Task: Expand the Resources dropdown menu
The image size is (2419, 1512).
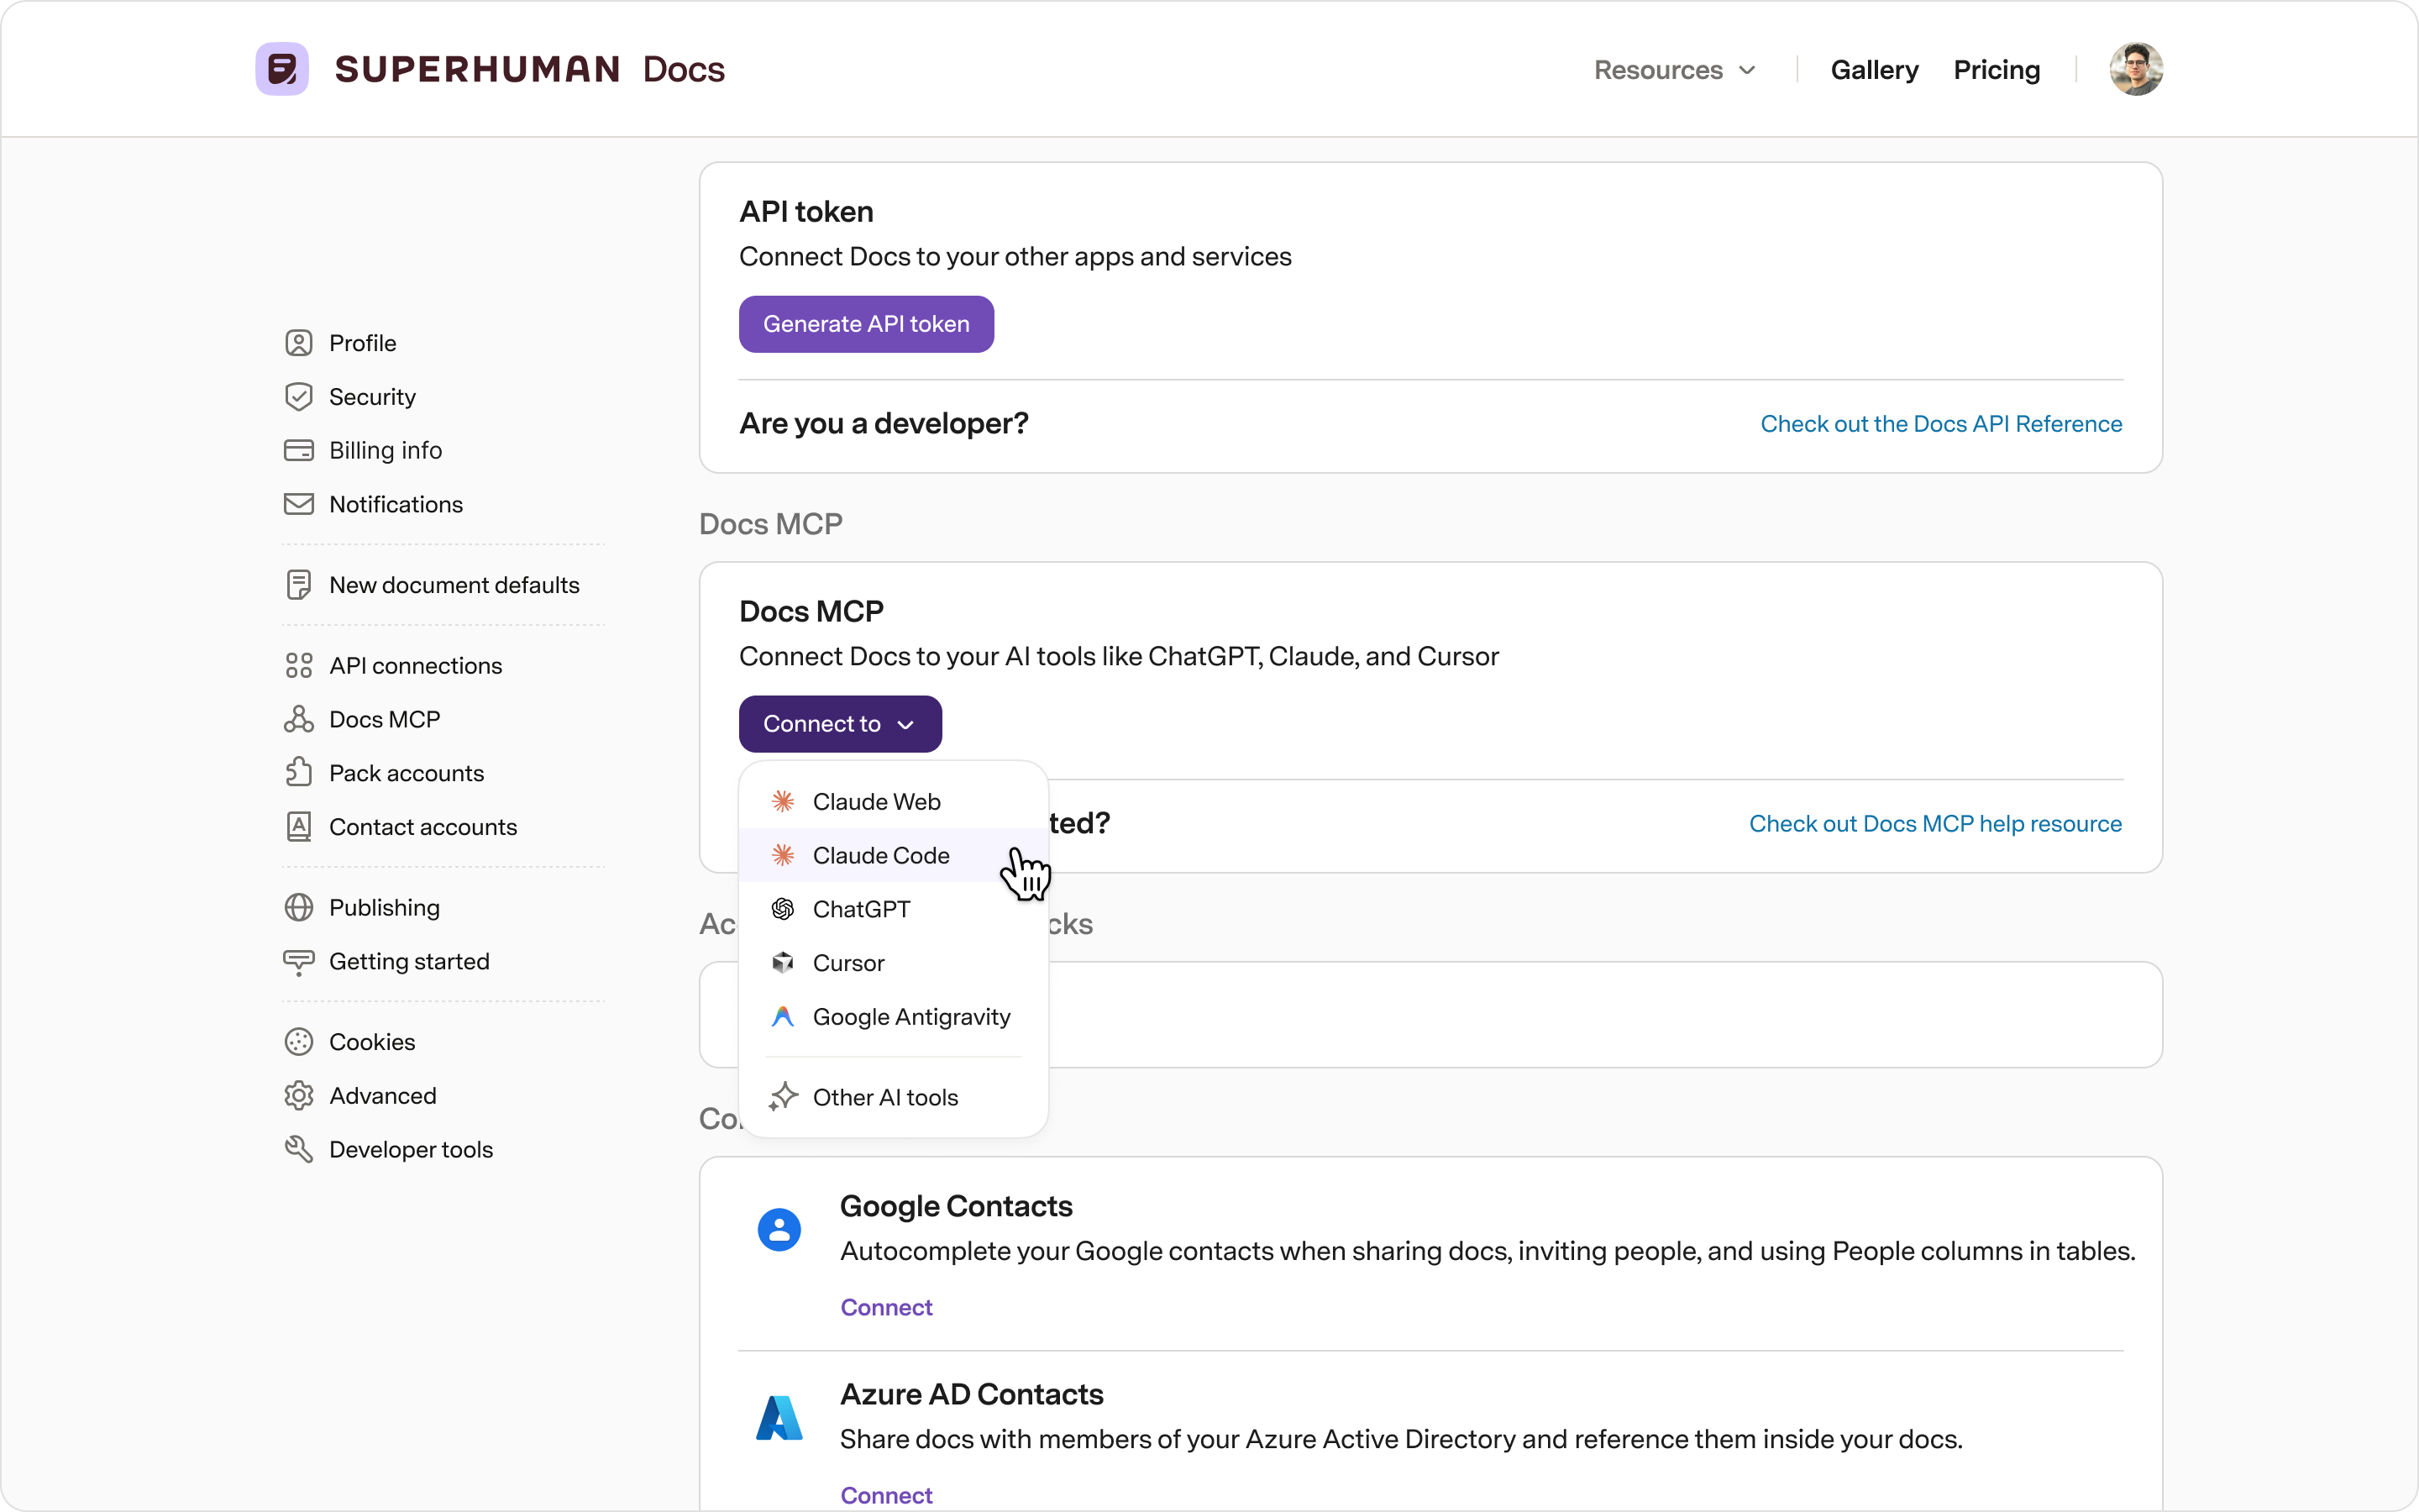Action: (x=1676, y=70)
